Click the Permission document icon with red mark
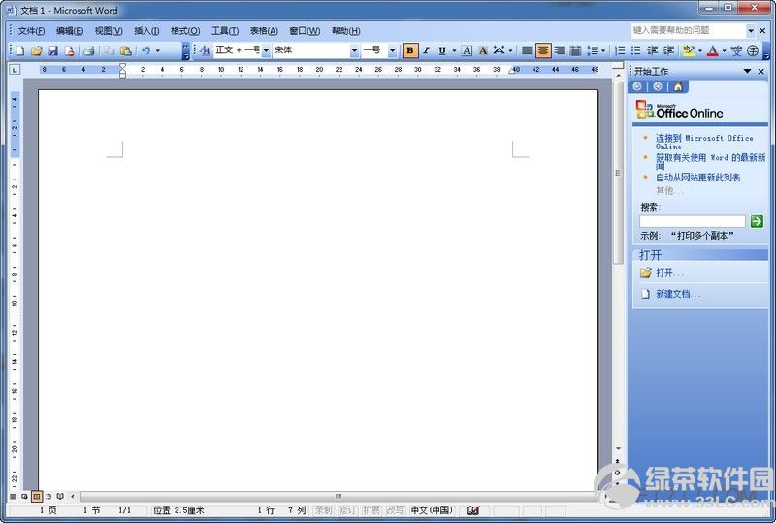This screenshot has width=776, height=523. (69, 50)
